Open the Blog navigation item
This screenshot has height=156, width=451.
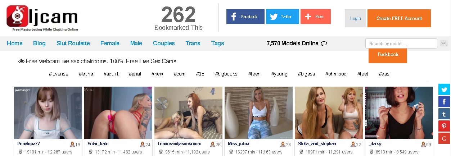click(x=39, y=43)
